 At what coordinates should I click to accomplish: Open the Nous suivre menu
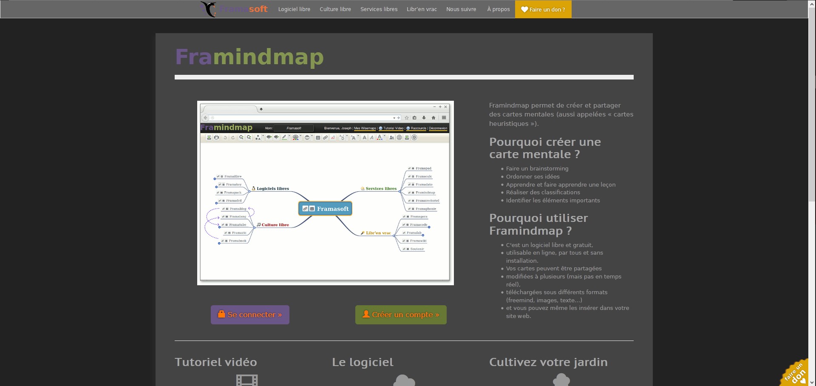click(x=461, y=9)
